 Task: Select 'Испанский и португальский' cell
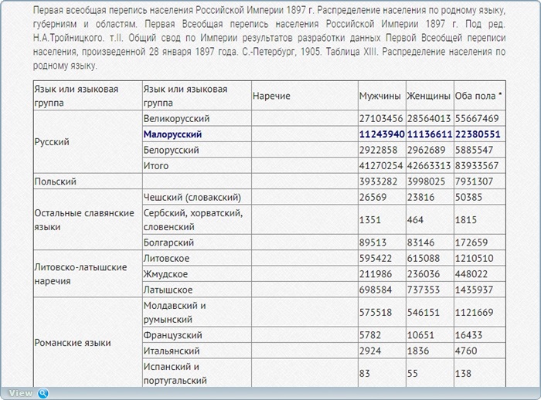click(197, 374)
